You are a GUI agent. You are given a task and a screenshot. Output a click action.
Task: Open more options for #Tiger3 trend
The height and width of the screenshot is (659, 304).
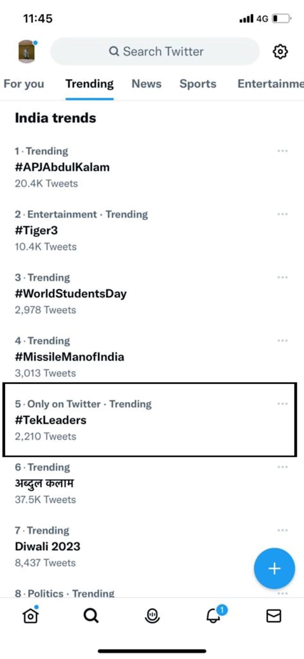tap(282, 214)
